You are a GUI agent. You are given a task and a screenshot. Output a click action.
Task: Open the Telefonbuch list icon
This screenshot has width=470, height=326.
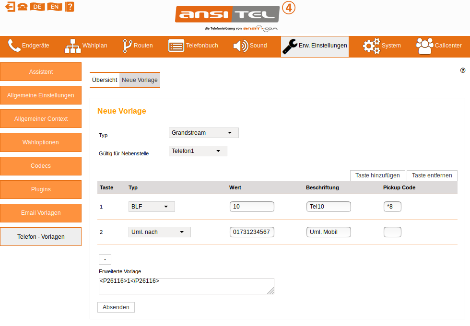(176, 46)
